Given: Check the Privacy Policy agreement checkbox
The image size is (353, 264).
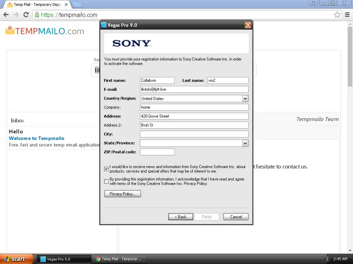Looking at the screenshot, I should 106,181.
